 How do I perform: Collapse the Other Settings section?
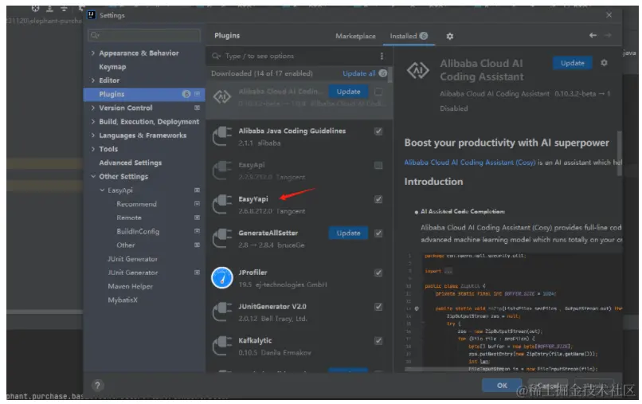[93, 176]
